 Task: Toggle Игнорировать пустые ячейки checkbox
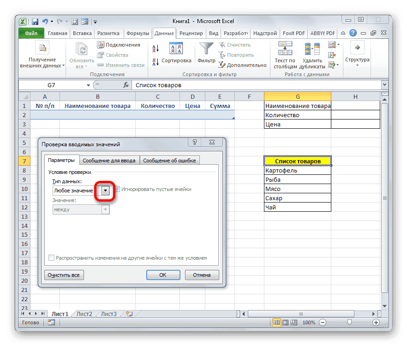(117, 189)
